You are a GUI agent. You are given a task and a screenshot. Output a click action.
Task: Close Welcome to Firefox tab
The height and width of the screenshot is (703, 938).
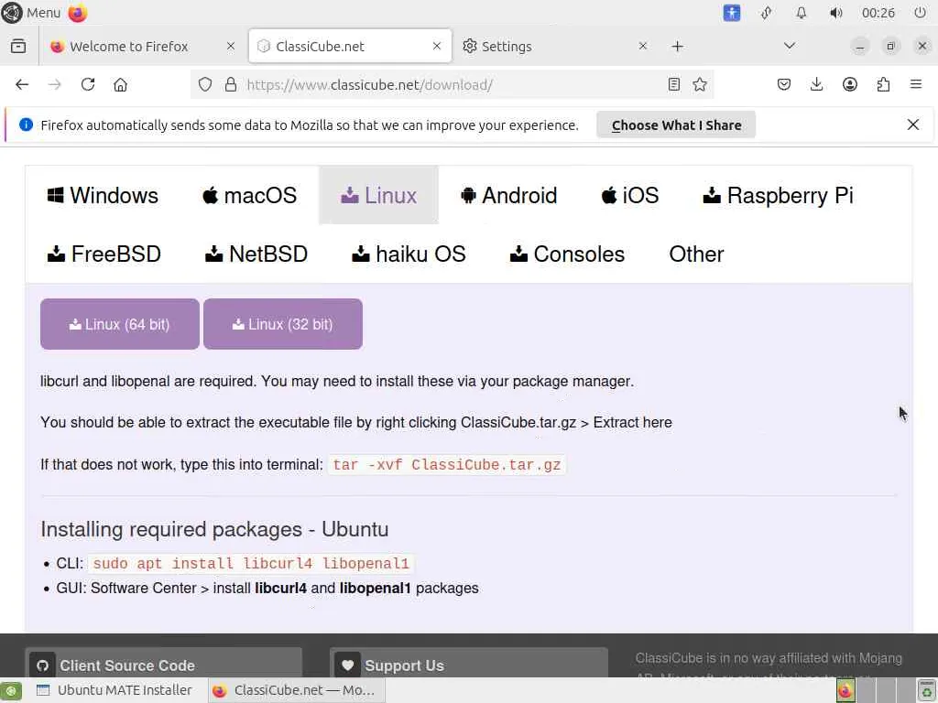[230, 46]
